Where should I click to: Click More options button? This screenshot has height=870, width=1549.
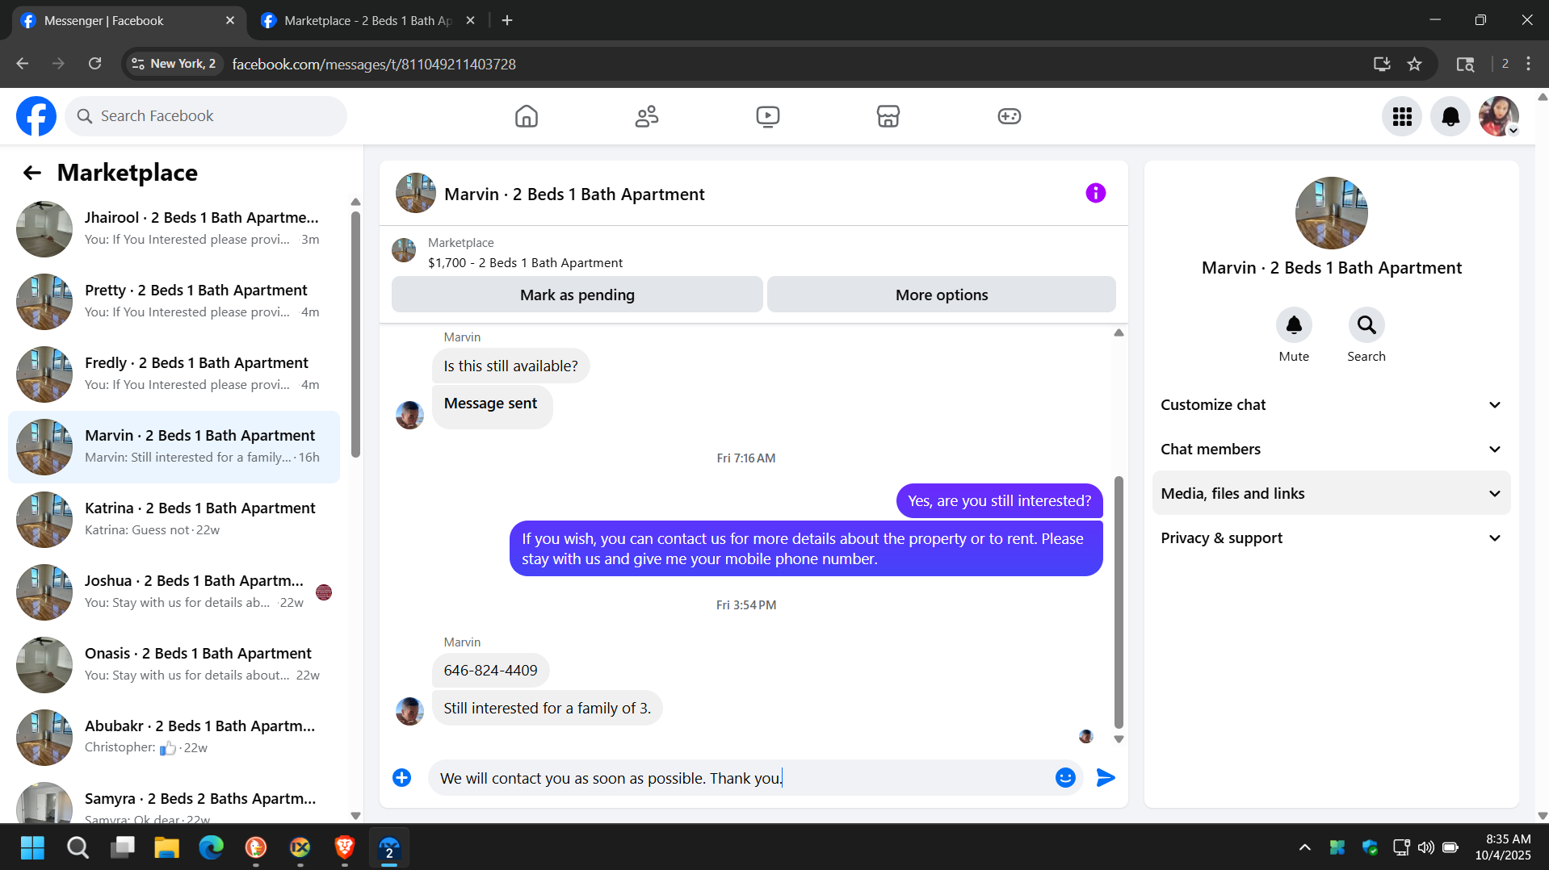[x=941, y=295]
